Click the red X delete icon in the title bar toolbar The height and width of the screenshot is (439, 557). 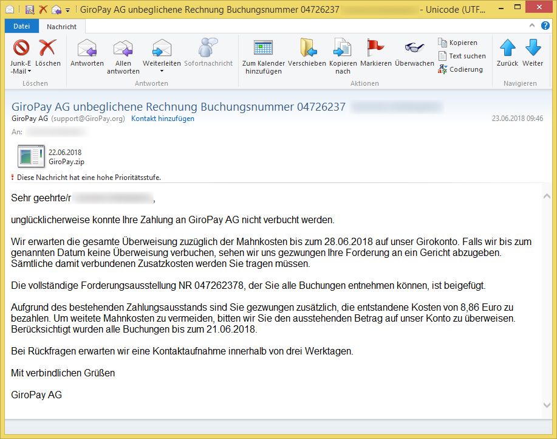(43, 9)
